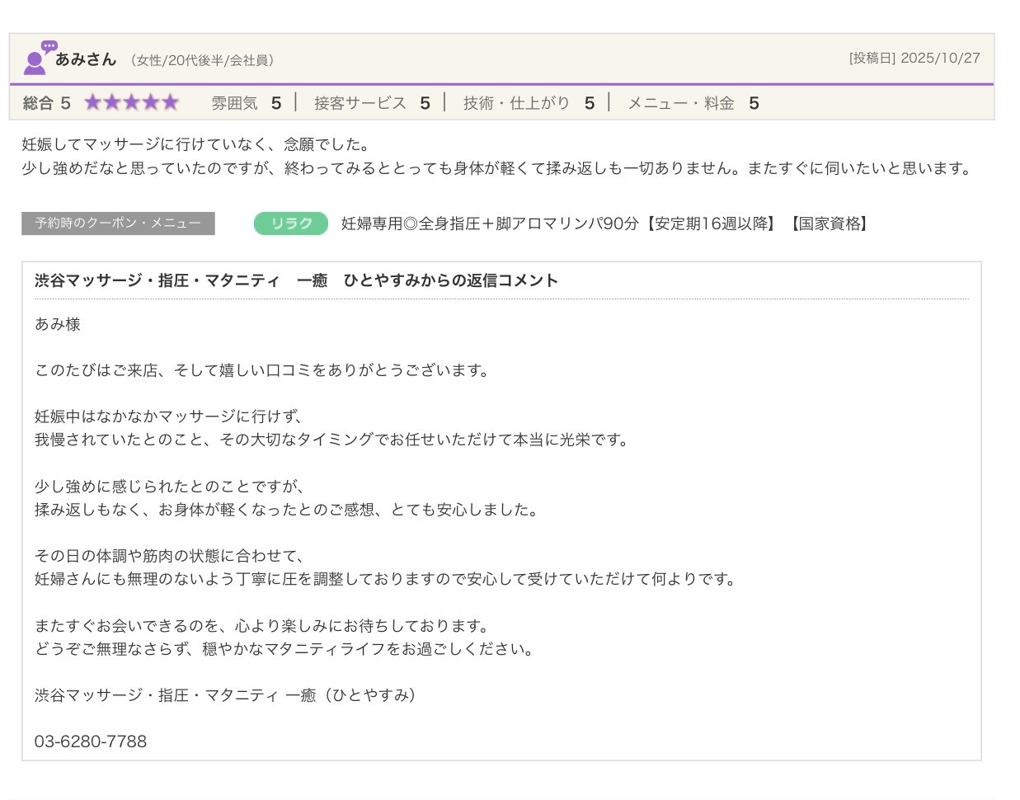
Task: Click the purple reviewer avatar icon
Action: (x=38, y=58)
